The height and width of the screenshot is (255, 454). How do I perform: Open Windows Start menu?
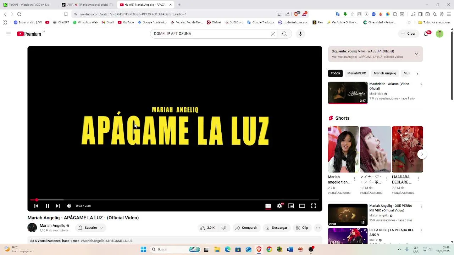pyautogui.click(x=143, y=249)
